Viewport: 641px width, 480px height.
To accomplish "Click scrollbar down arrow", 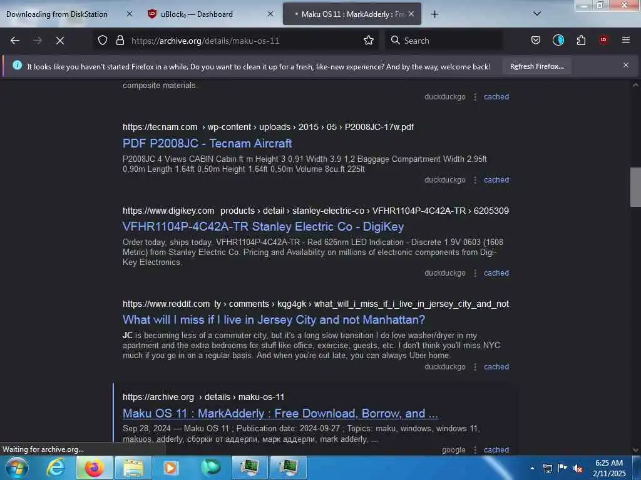I will coord(635,450).
